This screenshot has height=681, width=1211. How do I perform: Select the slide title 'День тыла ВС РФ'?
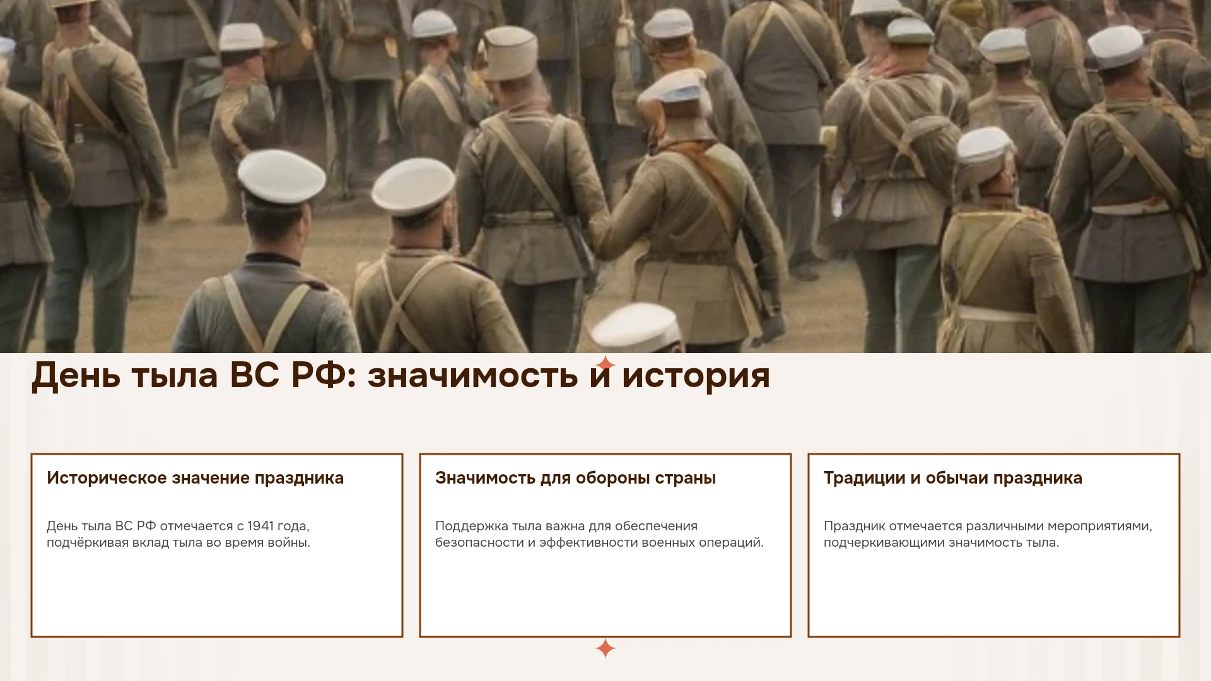[x=189, y=375]
